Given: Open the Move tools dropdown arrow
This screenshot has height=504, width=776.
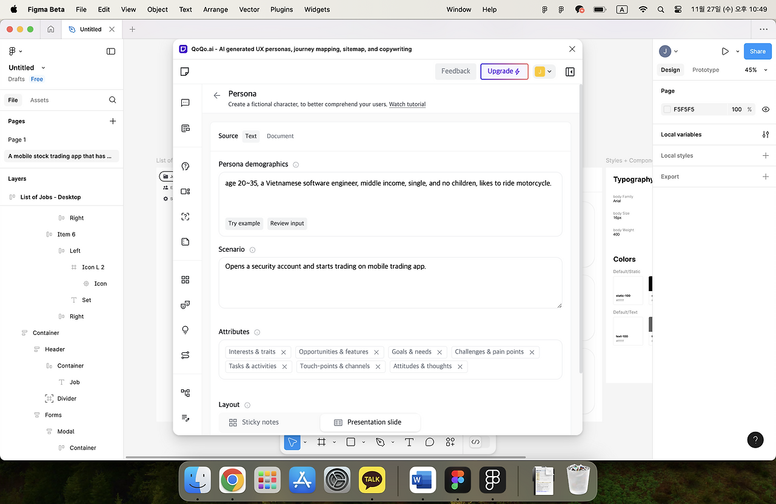Looking at the screenshot, I should point(305,442).
